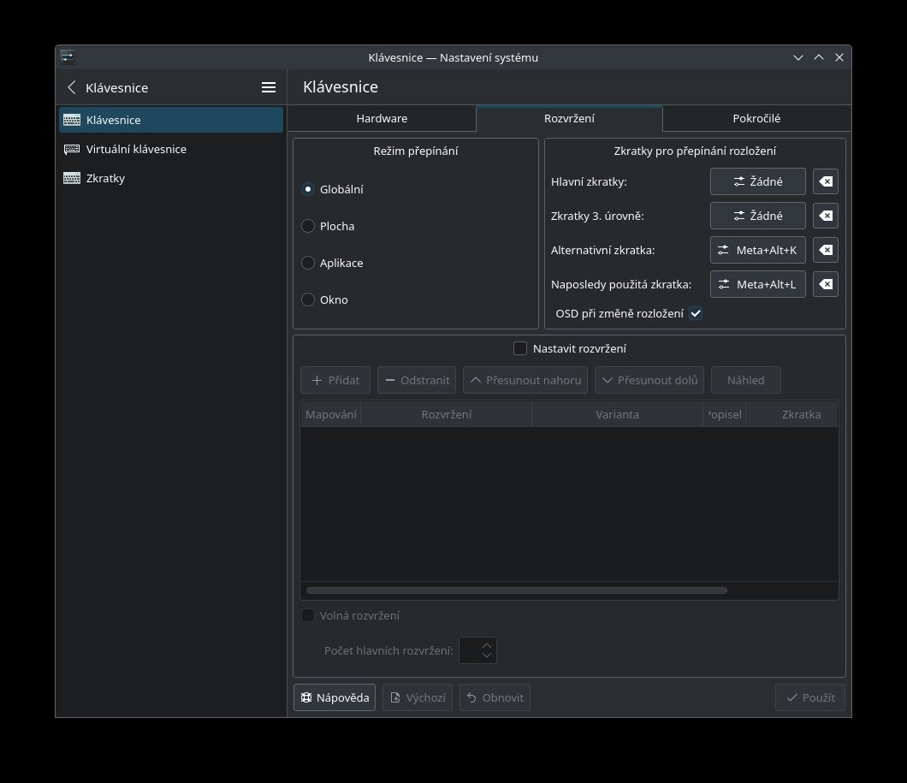Image resolution: width=907 pixels, height=783 pixels.
Task: Clear the Alternativní zkratka shortcut
Action: click(x=825, y=250)
